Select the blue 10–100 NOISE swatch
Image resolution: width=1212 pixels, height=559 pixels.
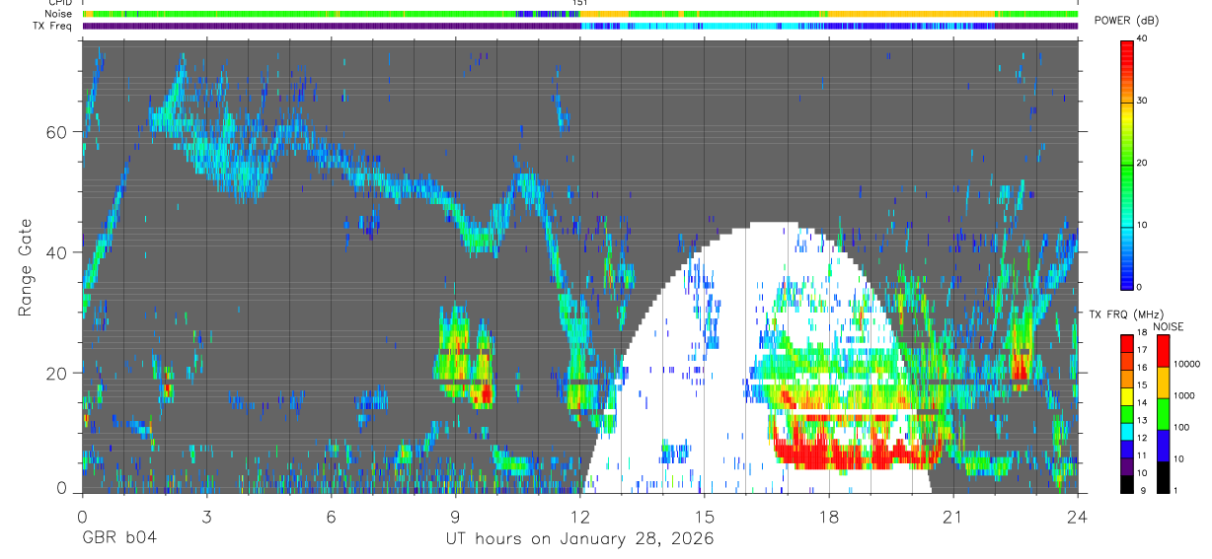[x=1163, y=445]
